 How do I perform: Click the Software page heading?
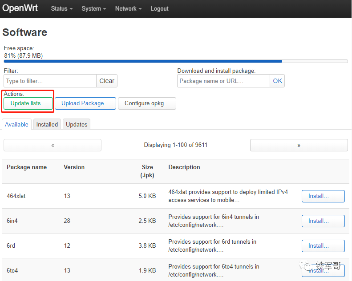click(24, 32)
